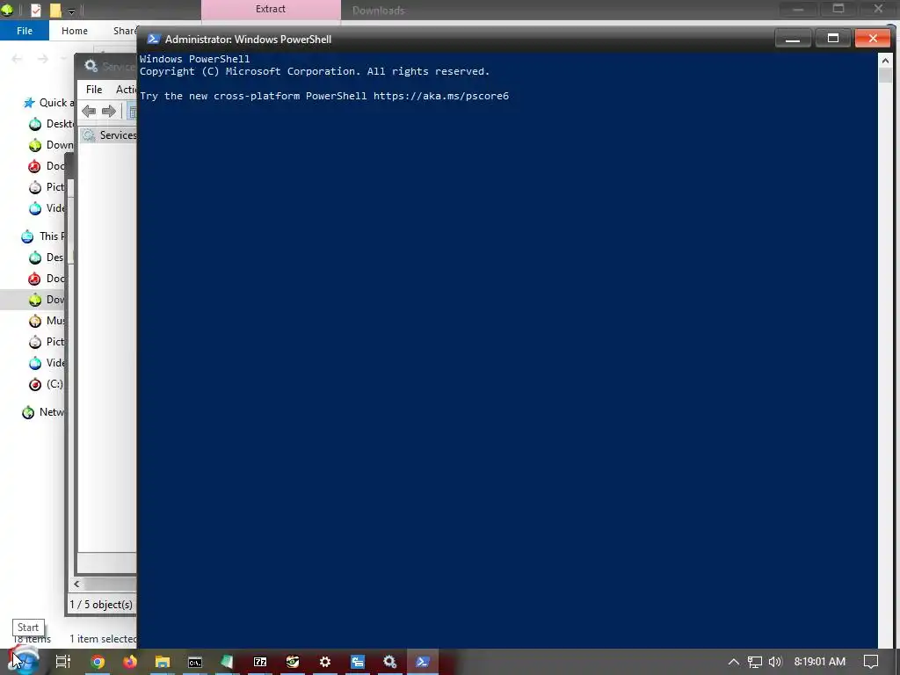900x675 pixels.
Task: Select Music under This PC
Action: pyautogui.click(x=47, y=320)
